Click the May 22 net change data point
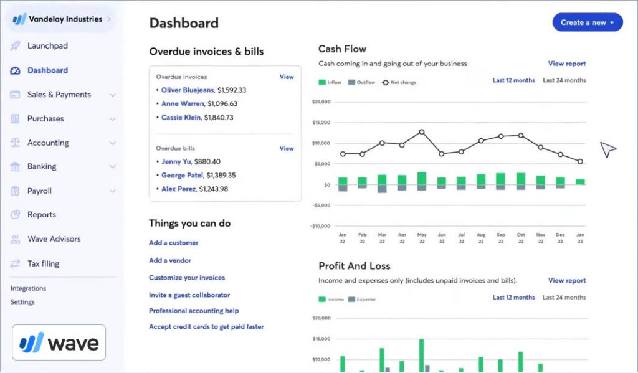 point(422,132)
